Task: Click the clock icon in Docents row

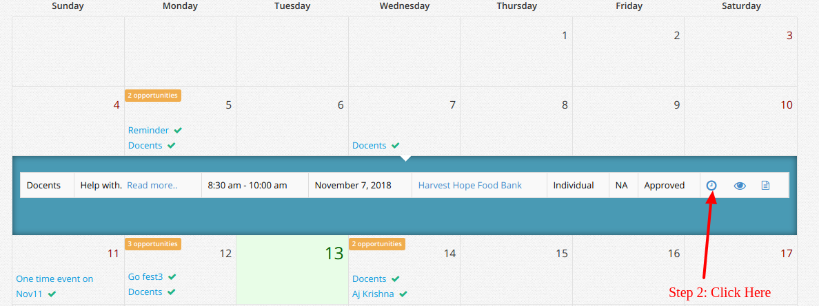Action: pos(711,185)
